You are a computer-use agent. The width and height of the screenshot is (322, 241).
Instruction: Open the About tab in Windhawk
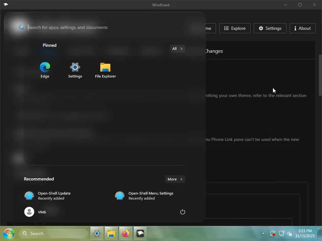point(303,28)
